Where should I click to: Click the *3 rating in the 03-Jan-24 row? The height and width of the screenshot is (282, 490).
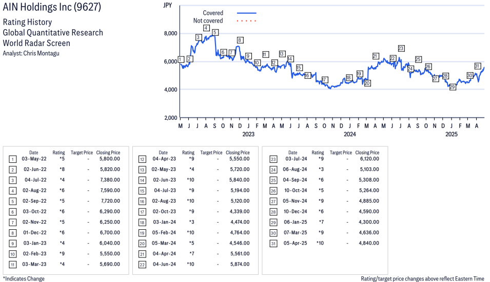191,222
